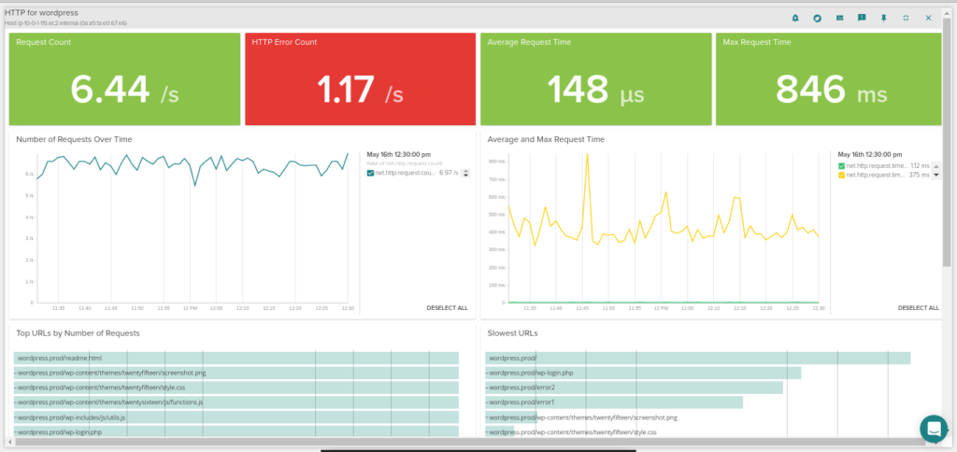The width and height of the screenshot is (957, 452).
Task: Click the request count legend sort stepper
Action: 465,174
